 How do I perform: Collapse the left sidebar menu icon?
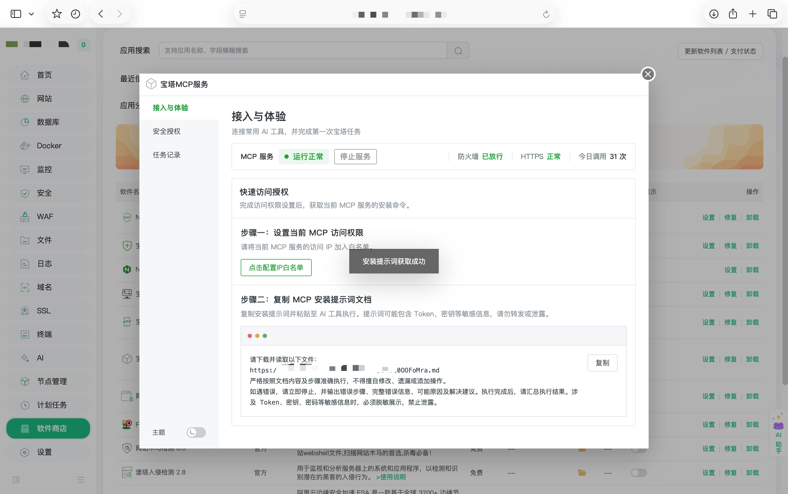click(16, 480)
